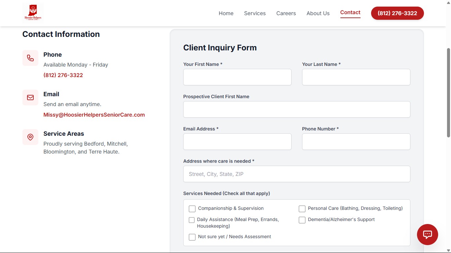This screenshot has width=451, height=253.
Task: Select the Contact nav item
Action: pos(350,13)
